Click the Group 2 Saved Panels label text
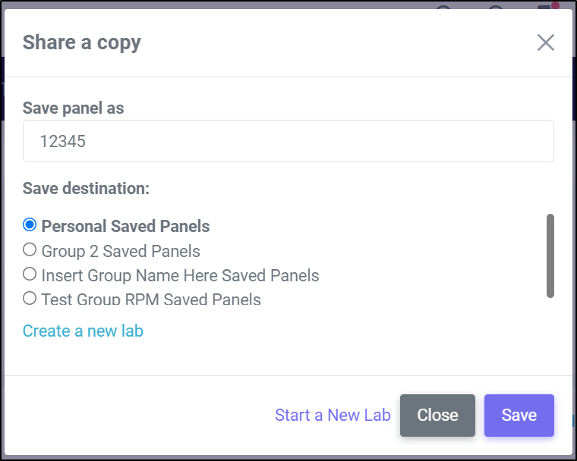Image resolution: width=577 pixels, height=461 pixels. click(121, 251)
